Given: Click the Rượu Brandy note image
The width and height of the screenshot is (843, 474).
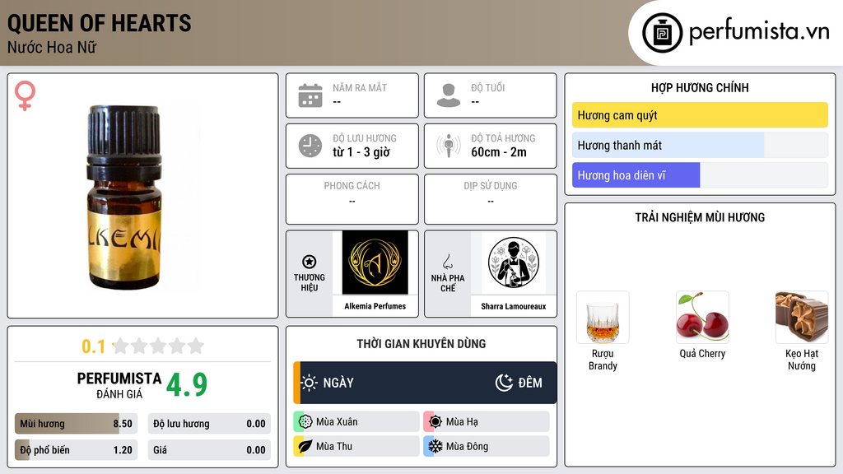Looking at the screenshot, I should [x=603, y=317].
